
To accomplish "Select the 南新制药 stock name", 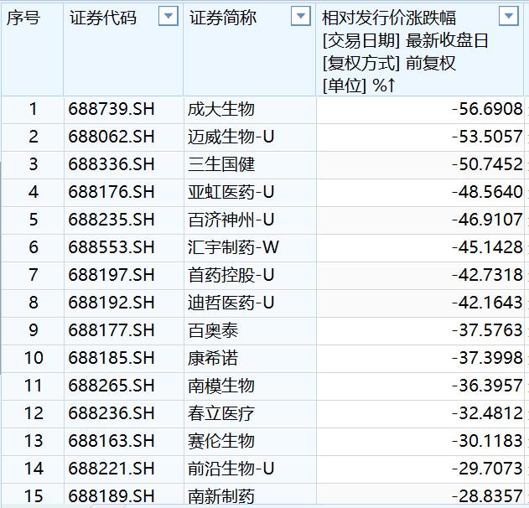I will tap(221, 496).
